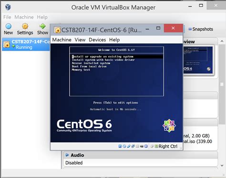The height and width of the screenshot is (178, 226).
Task: Open the View menu of the VM window
Action: click(x=80, y=40)
